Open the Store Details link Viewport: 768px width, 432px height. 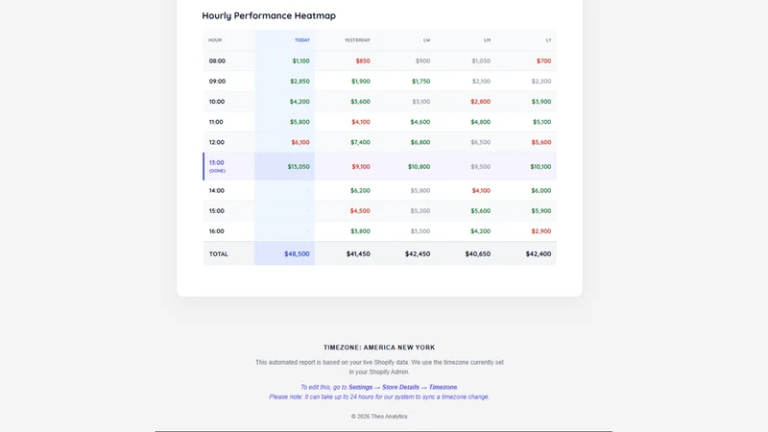tap(400, 387)
